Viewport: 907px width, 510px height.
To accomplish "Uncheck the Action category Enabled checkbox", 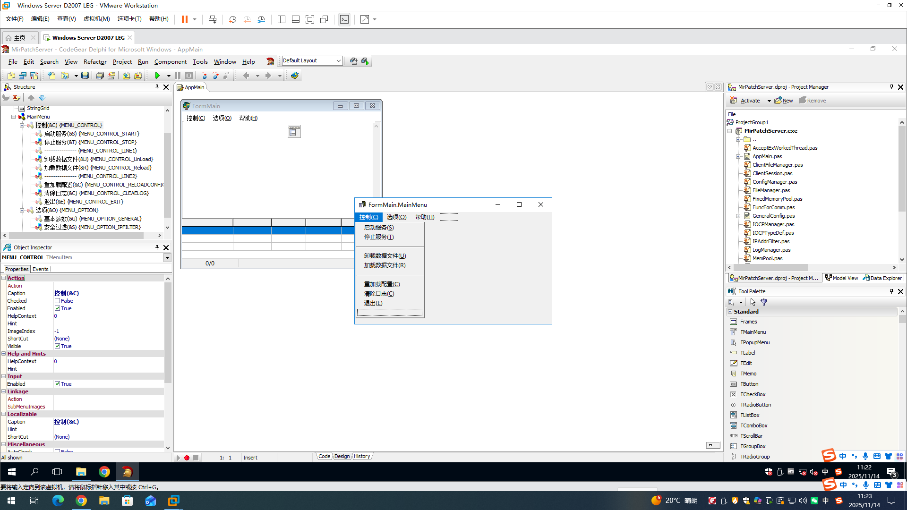I will 57,308.
